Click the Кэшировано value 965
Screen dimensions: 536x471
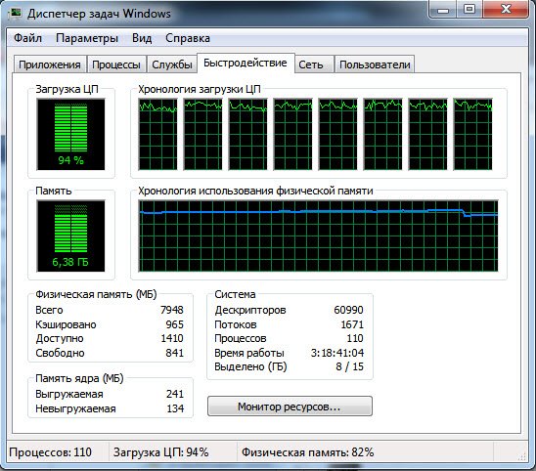point(175,324)
